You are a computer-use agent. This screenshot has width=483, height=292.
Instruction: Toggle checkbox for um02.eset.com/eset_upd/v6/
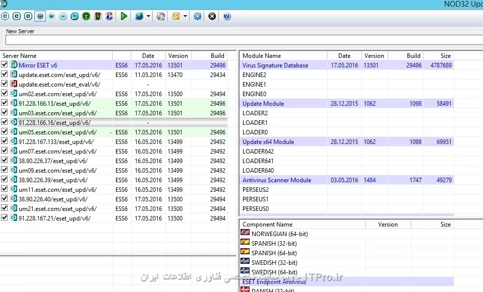[5, 93]
